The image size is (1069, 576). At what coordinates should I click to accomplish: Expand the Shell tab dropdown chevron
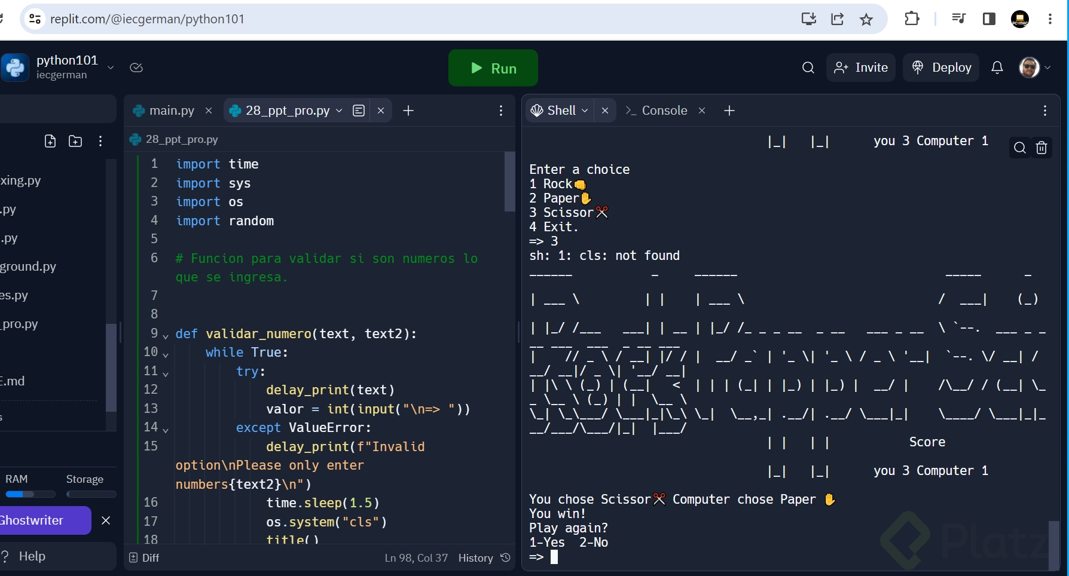click(x=585, y=111)
